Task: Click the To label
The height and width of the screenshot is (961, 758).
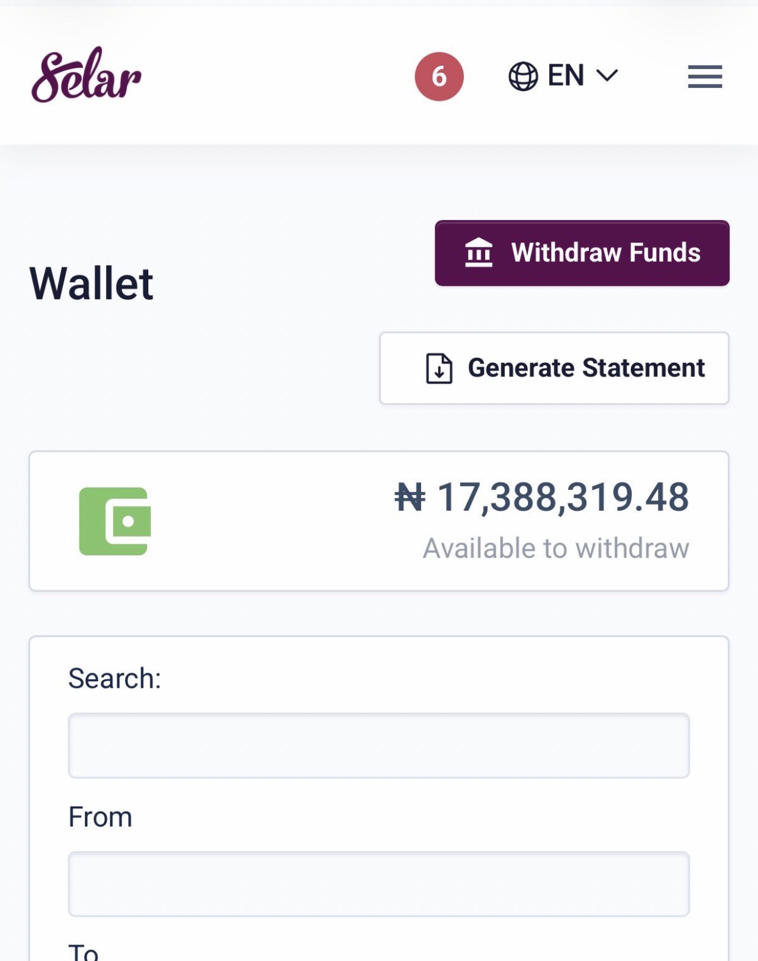Action: point(83,951)
